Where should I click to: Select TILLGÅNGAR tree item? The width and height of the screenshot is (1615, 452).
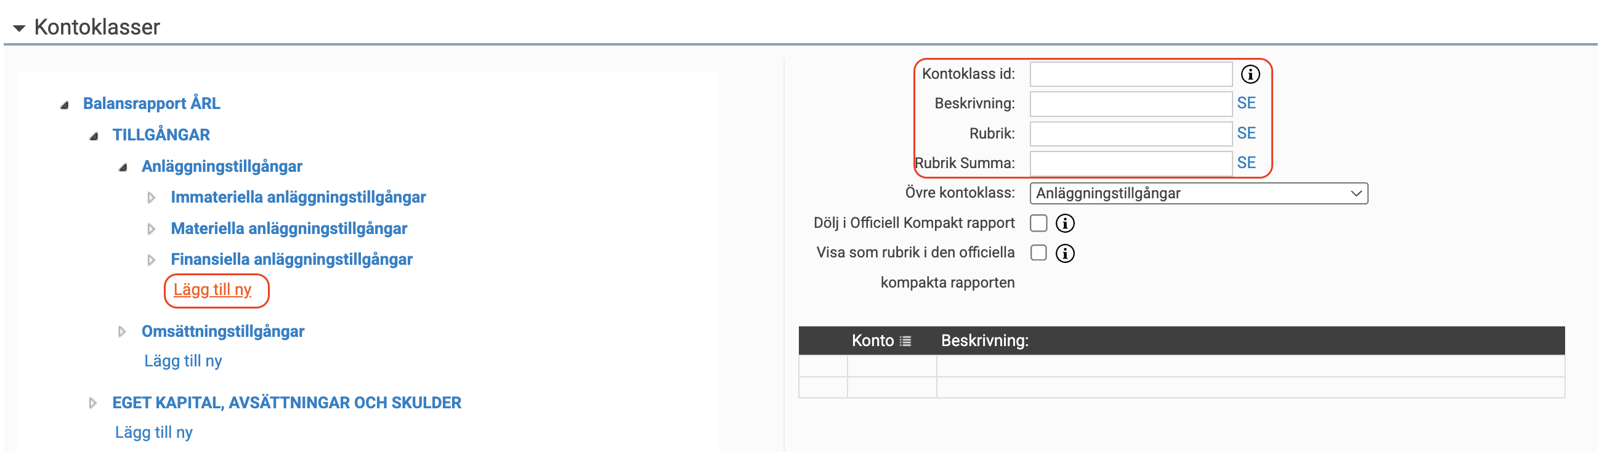[x=161, y=135]
